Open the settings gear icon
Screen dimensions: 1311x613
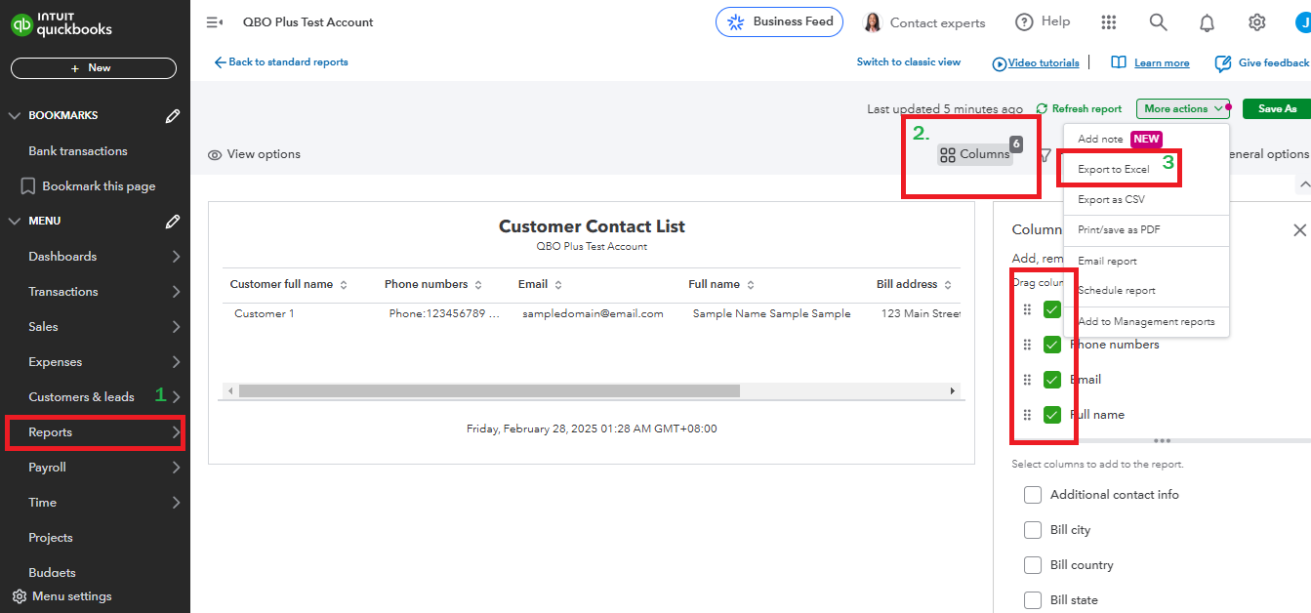(1257, 22)
